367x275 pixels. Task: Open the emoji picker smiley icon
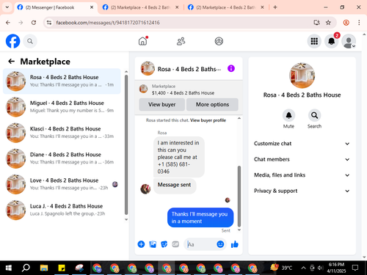220,244
